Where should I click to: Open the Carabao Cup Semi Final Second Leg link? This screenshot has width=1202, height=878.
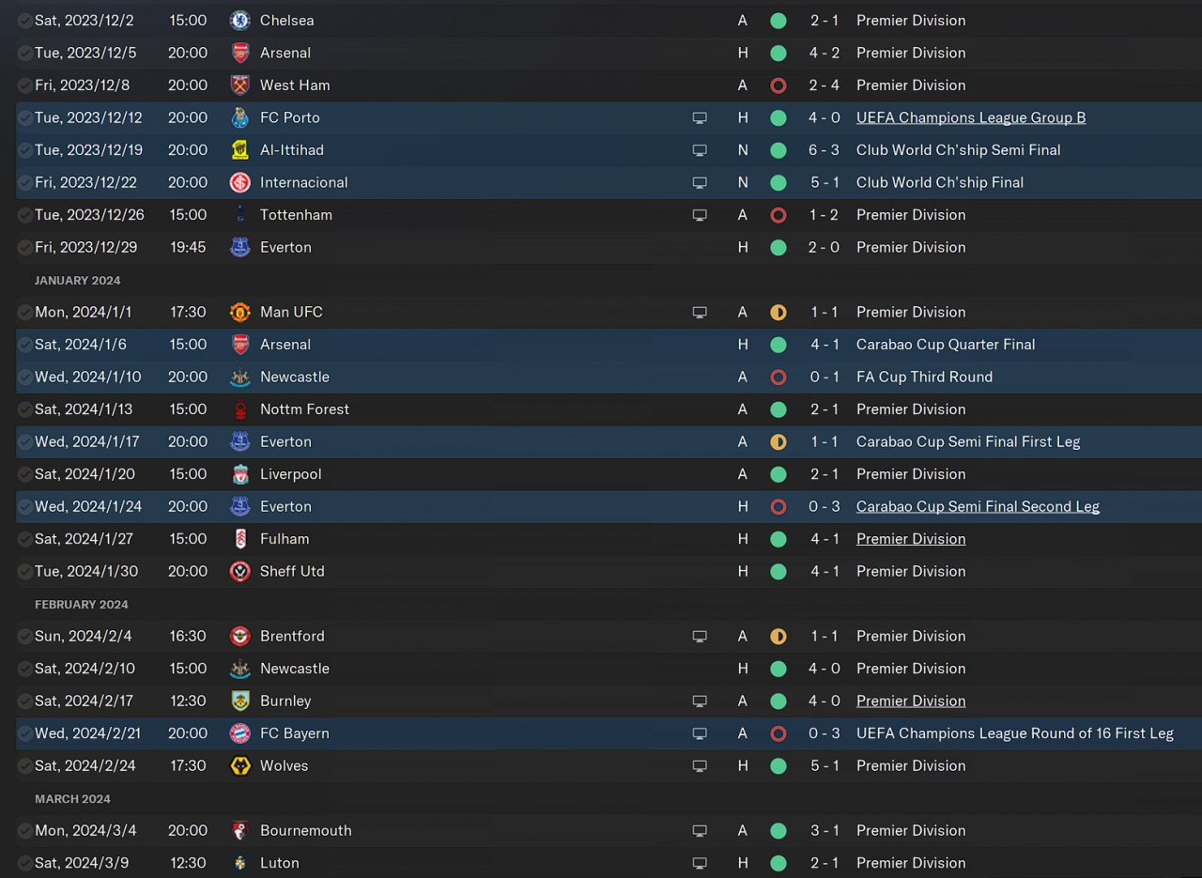click(978, 506)
